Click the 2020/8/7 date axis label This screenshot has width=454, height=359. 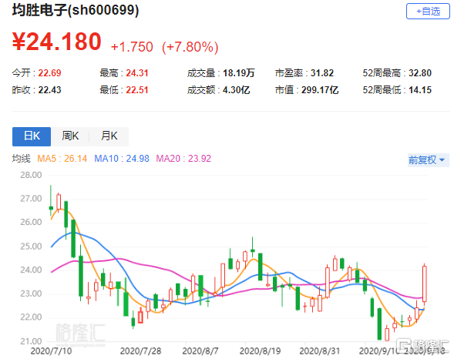tap(200, 351)
